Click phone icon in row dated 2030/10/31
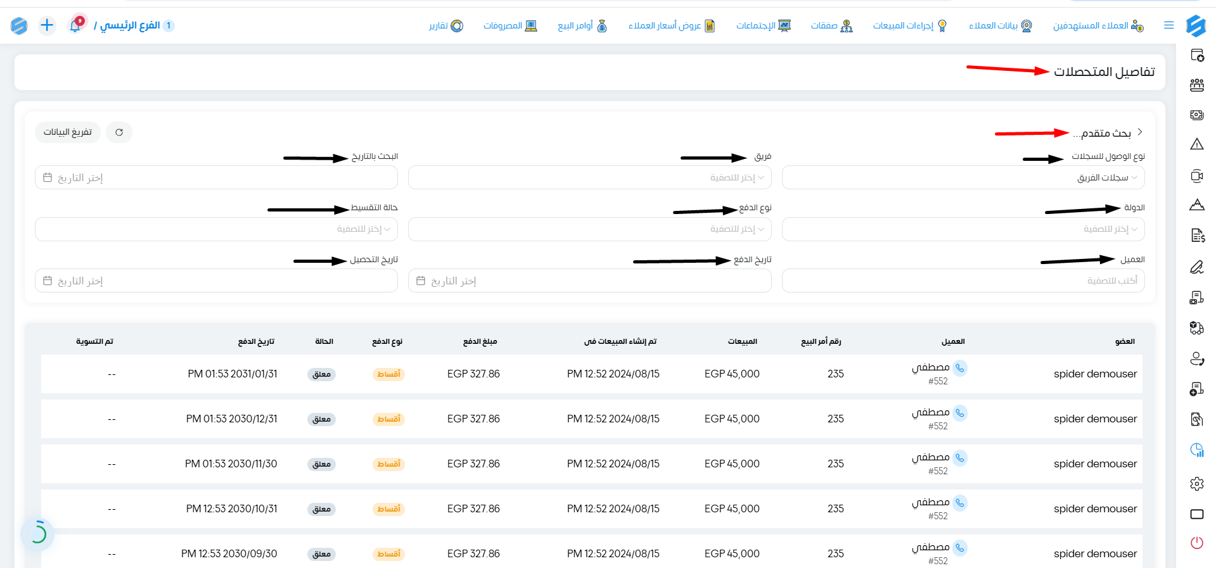Image resolution: width=1216 pixels, height=568 pixels. coord(960,503)
